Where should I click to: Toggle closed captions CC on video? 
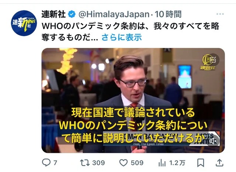click(x=213, y=60)
